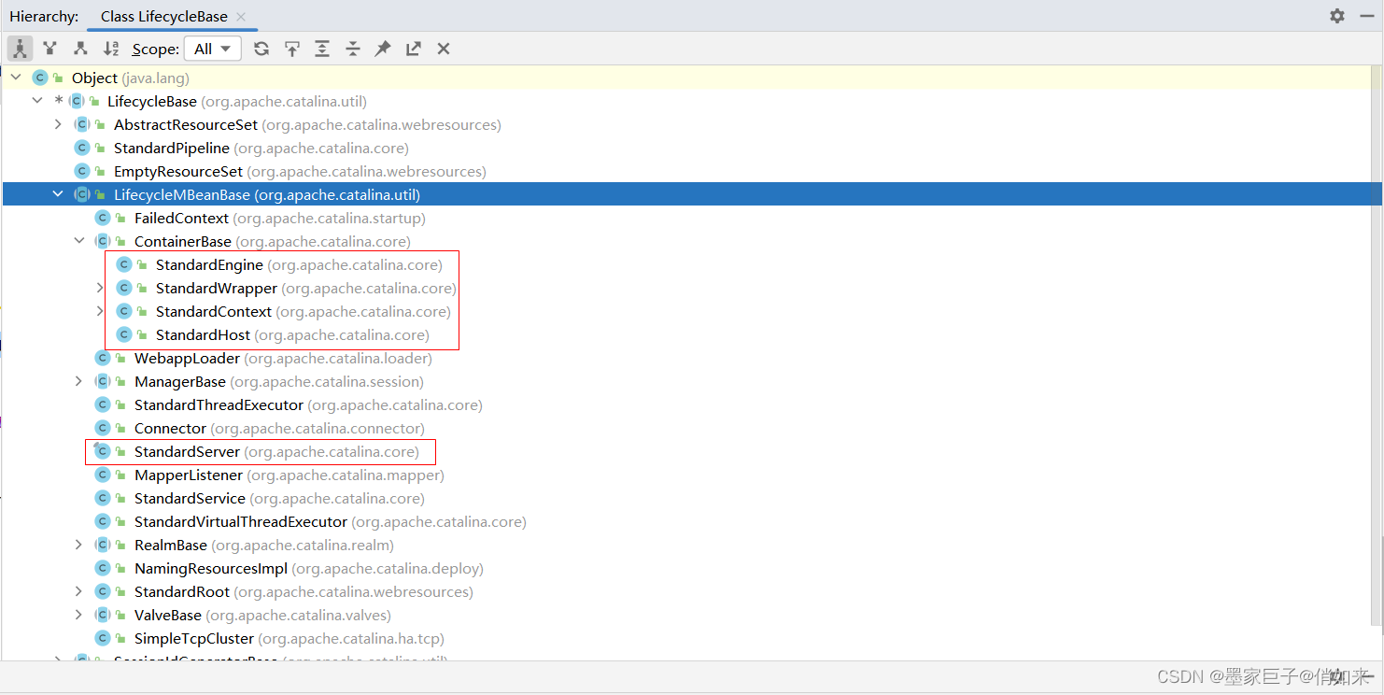Click the class icon beside StandardServer
Image resolution: width=1384 pixels, height=695 pixels.
click(103, 451)
